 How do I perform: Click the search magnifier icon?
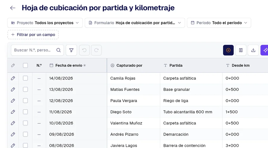pyautogui.click(x=58, y=50)
